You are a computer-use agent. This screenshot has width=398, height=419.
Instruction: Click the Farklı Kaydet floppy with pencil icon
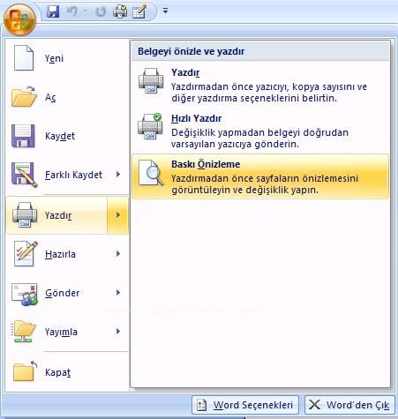tap(25, 175)
